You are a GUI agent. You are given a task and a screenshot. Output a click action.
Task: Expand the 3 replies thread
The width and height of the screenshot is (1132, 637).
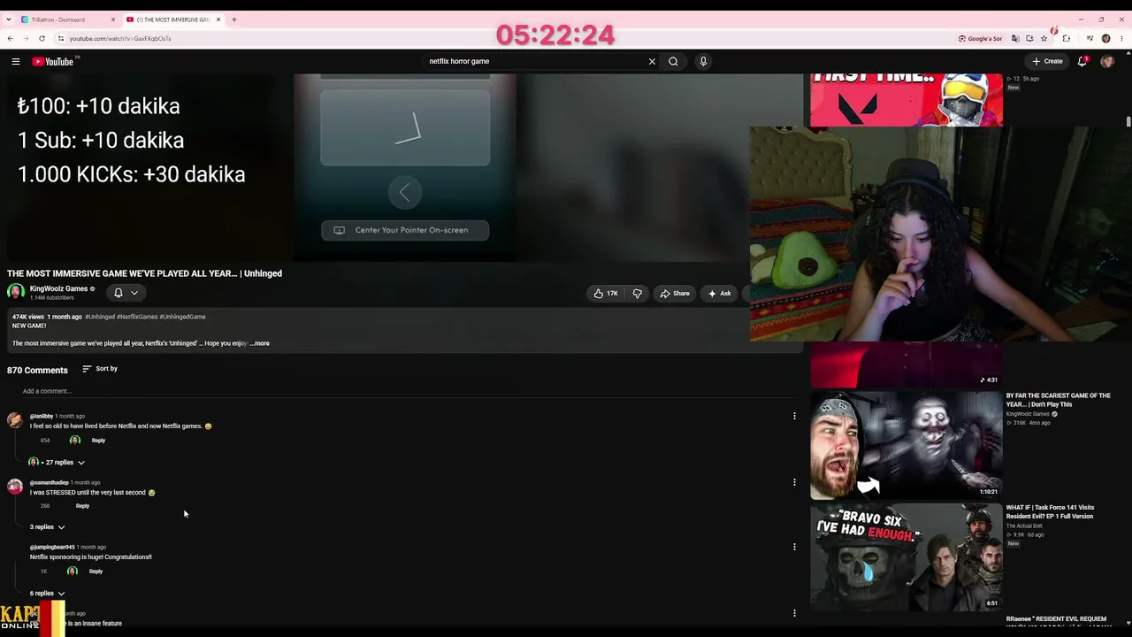(47, 527)
